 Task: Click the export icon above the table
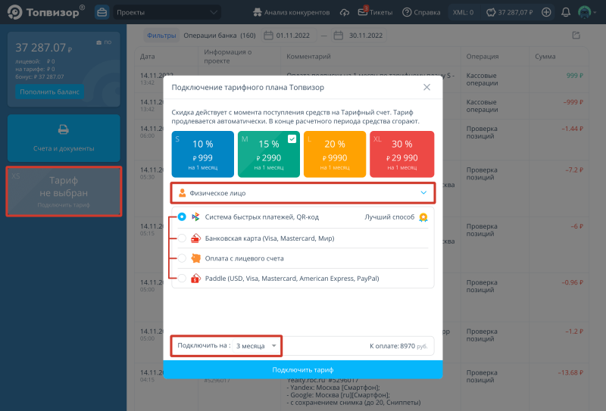pos(576,35)
